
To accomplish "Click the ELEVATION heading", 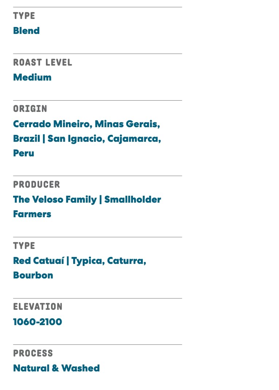I will click(38, 307).
